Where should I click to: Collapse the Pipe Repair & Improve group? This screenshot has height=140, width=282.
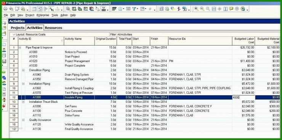pyautogui.click(x=20, y=48)
